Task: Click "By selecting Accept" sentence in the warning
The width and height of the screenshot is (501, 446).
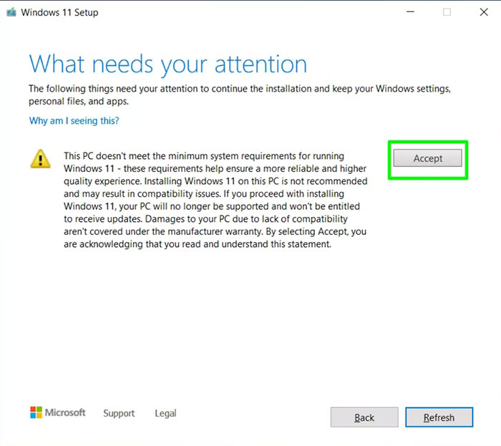Action: pos(318,231)
